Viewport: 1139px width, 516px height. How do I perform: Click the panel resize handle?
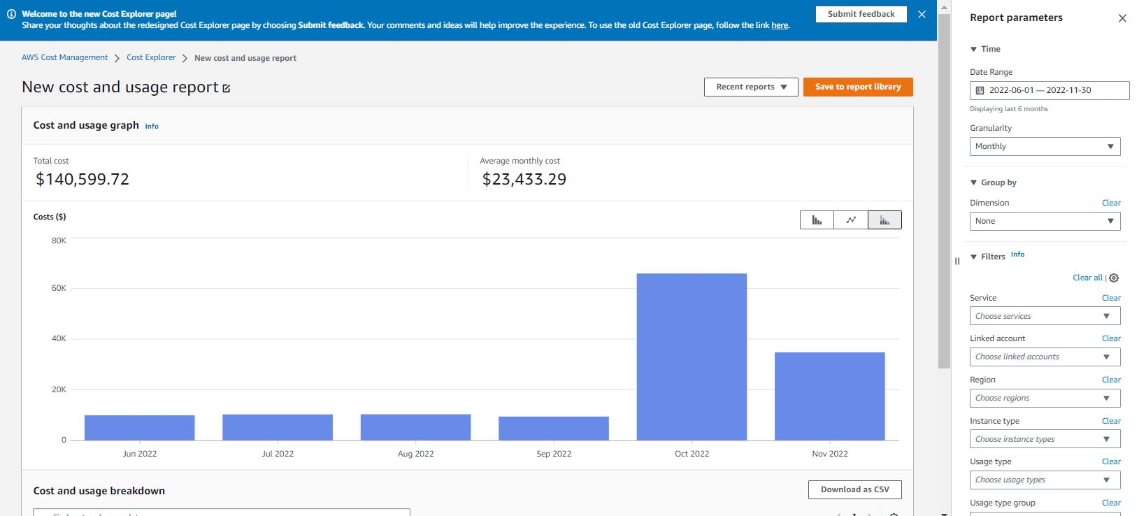click(957, 261)
